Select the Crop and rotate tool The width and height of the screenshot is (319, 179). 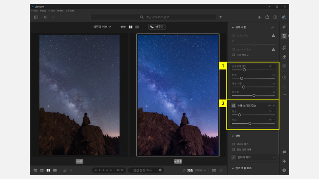pyautogui.click(x=284, y=48)
